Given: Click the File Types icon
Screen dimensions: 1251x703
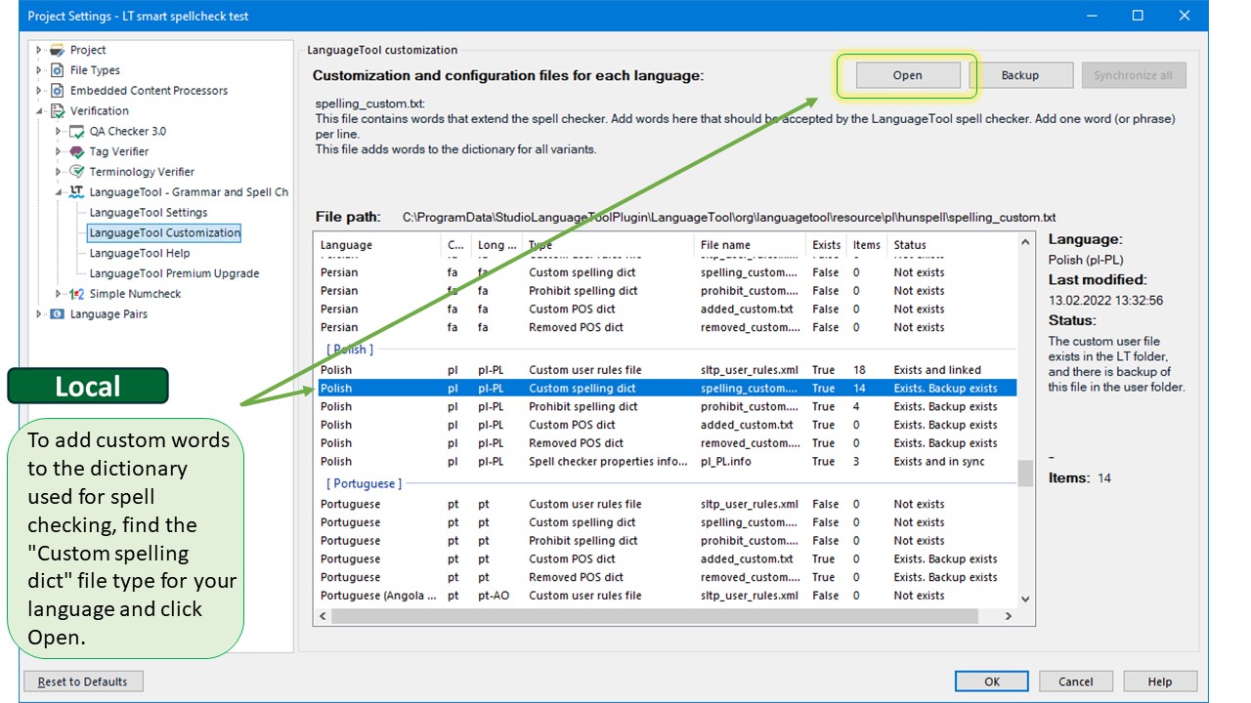Looking at the screenshot, I should click(x=58, y=70).
